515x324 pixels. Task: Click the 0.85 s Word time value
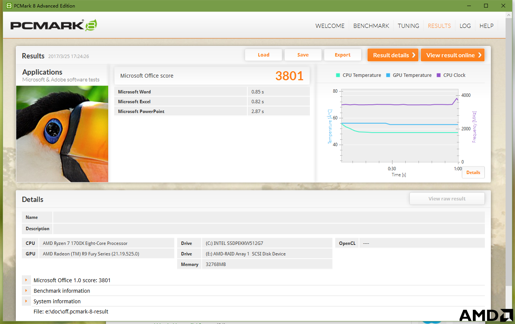[x=257, y=92]
